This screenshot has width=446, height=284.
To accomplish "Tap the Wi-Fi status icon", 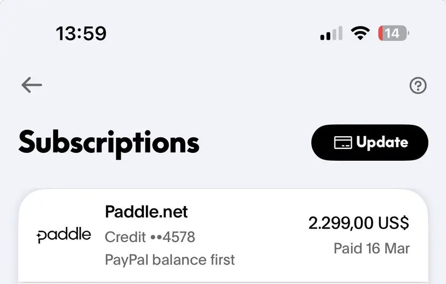I will [x=360, y=33].
